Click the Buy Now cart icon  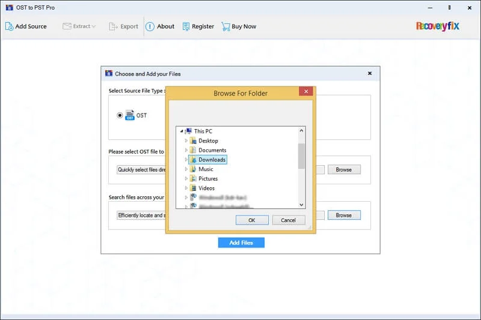click(x=225, y=26)
